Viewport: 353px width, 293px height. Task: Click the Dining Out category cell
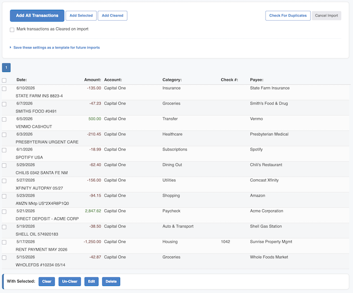(x=172, y=165)
